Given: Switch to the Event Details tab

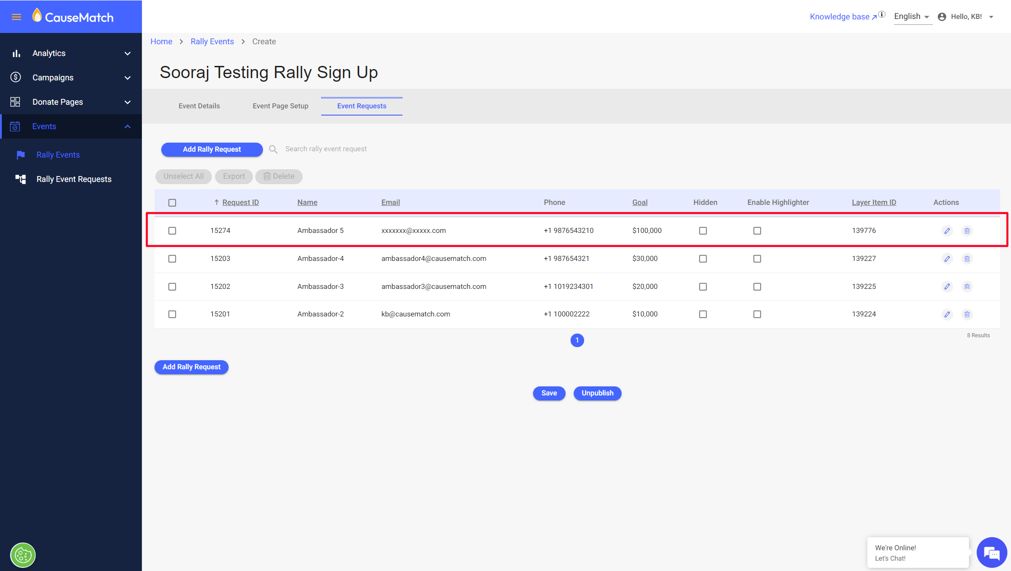Looking at the screenshot, I should [199, 106].
